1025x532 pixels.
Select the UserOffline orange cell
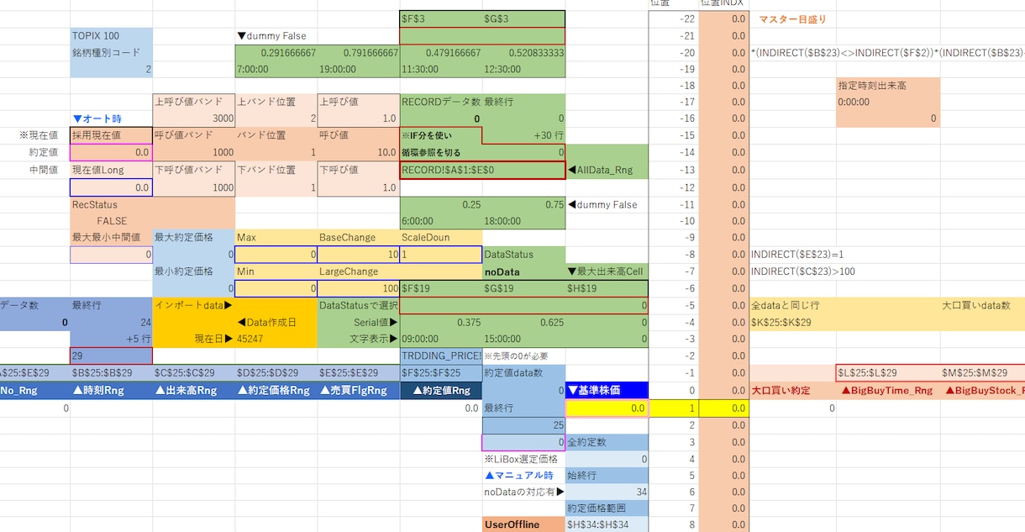pyautogui.click(x=523, y=525)
